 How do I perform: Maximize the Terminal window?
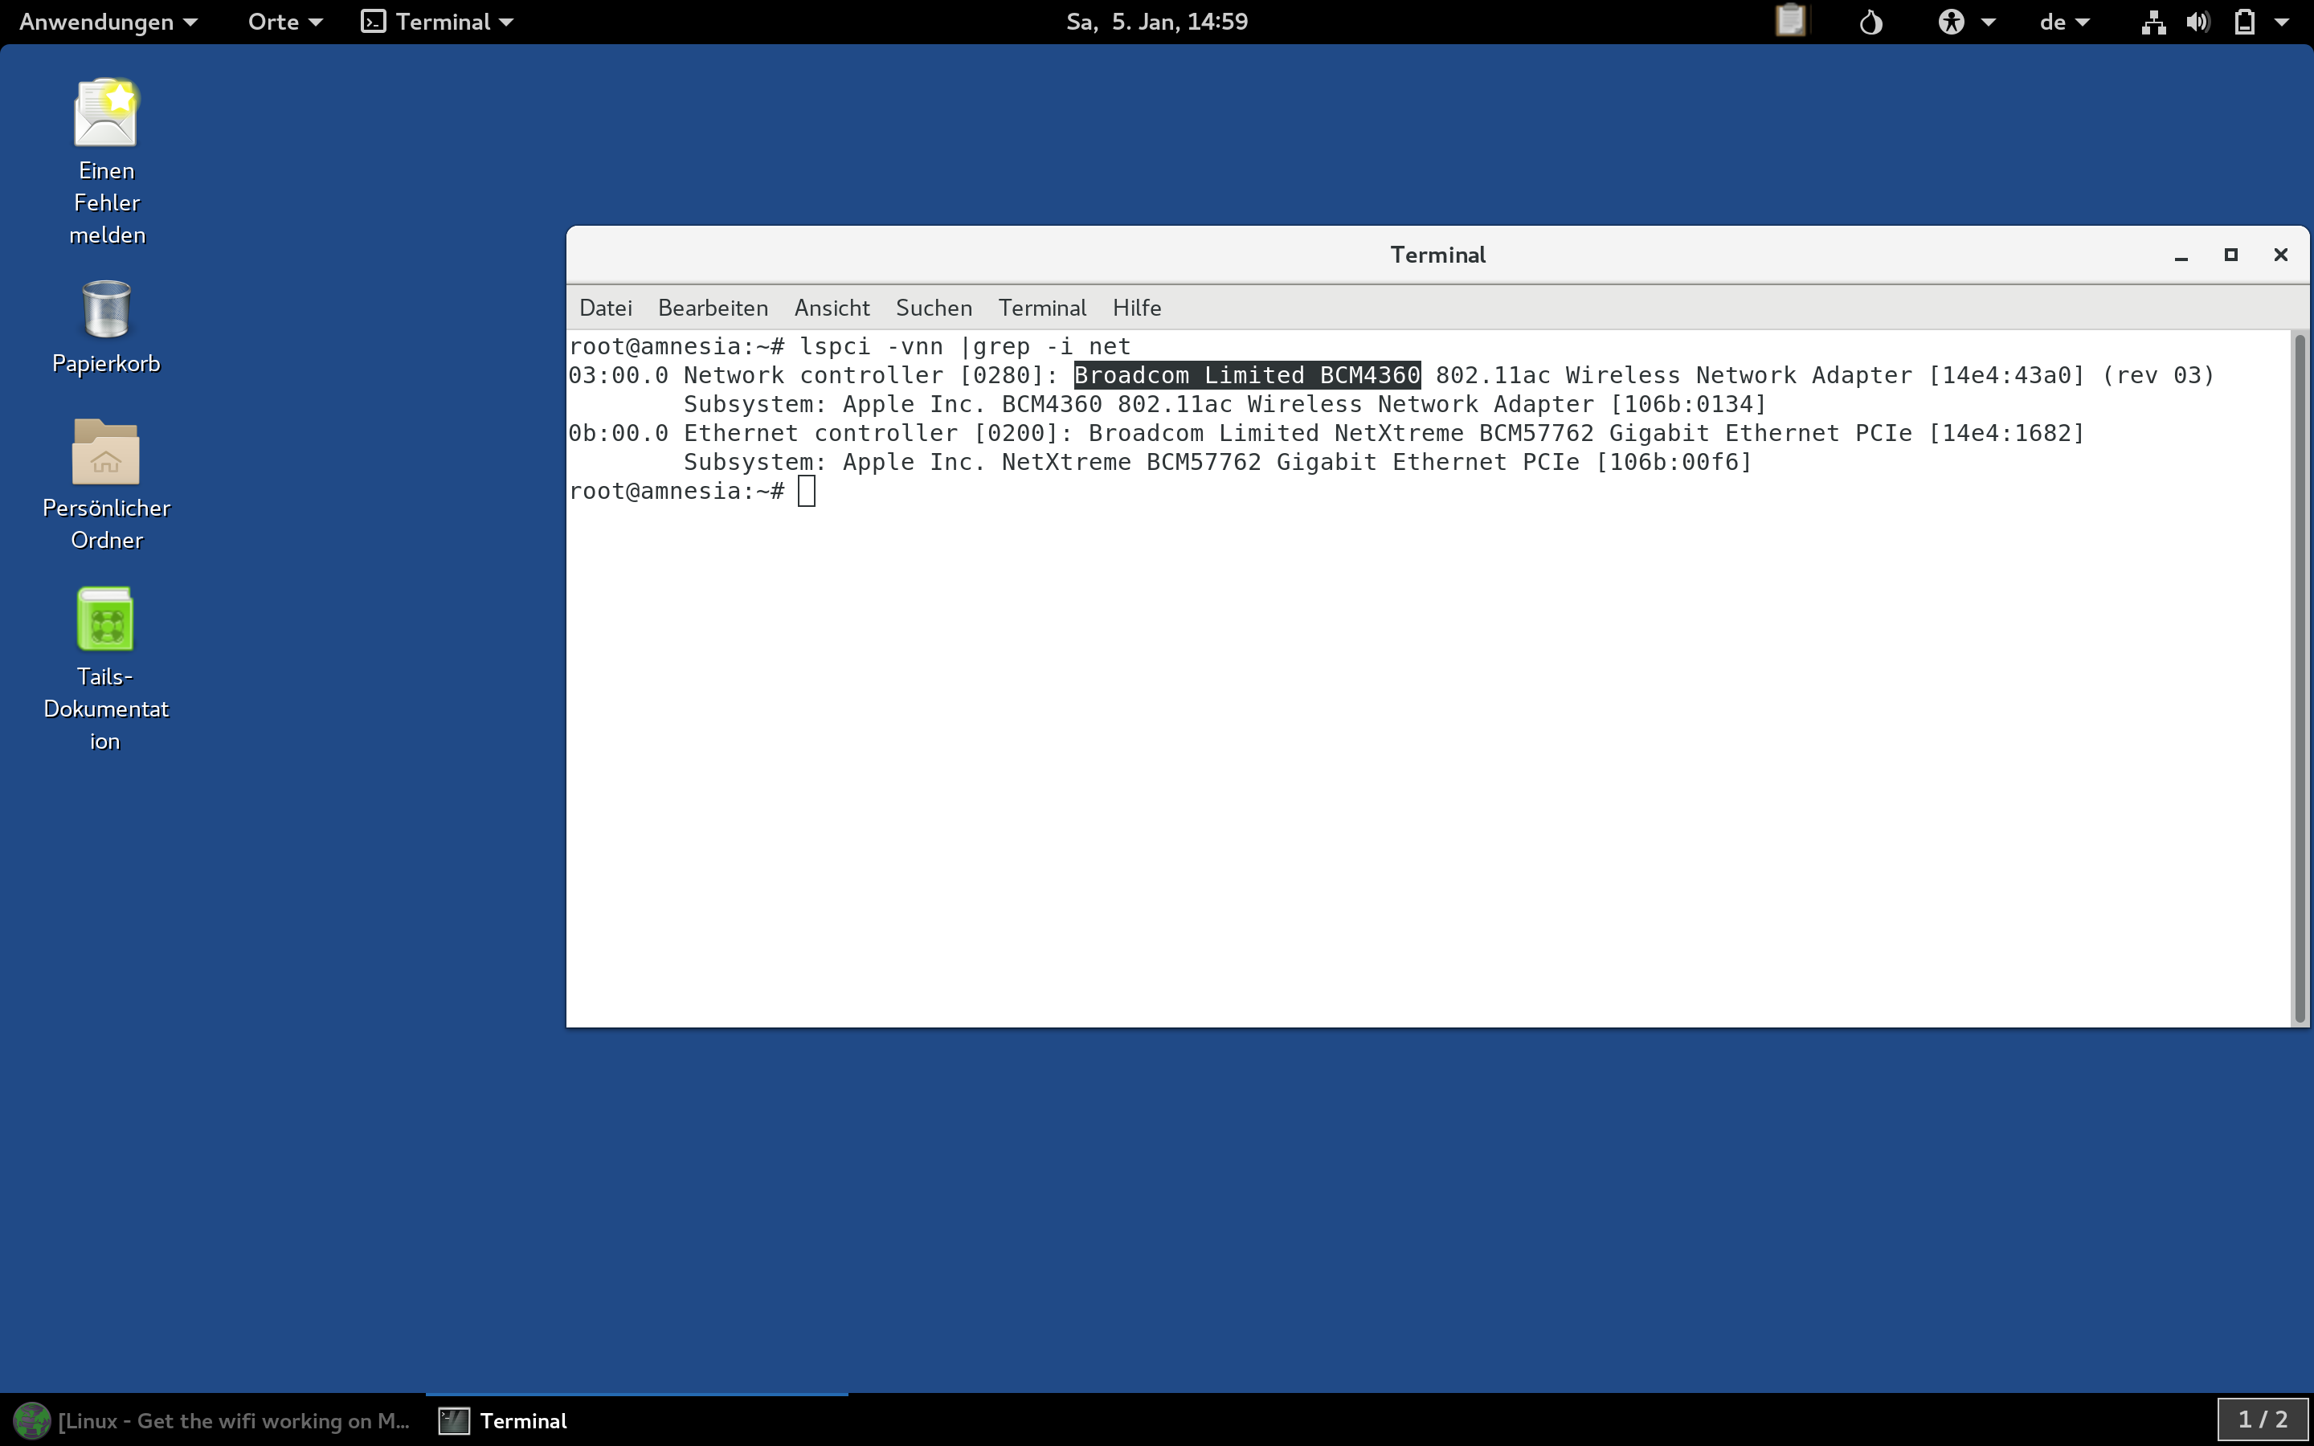2230,255
